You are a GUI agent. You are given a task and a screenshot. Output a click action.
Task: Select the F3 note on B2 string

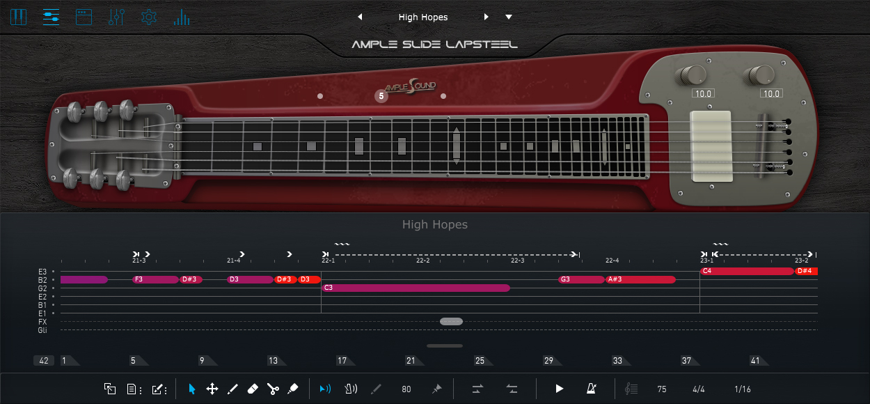(156, 279)
